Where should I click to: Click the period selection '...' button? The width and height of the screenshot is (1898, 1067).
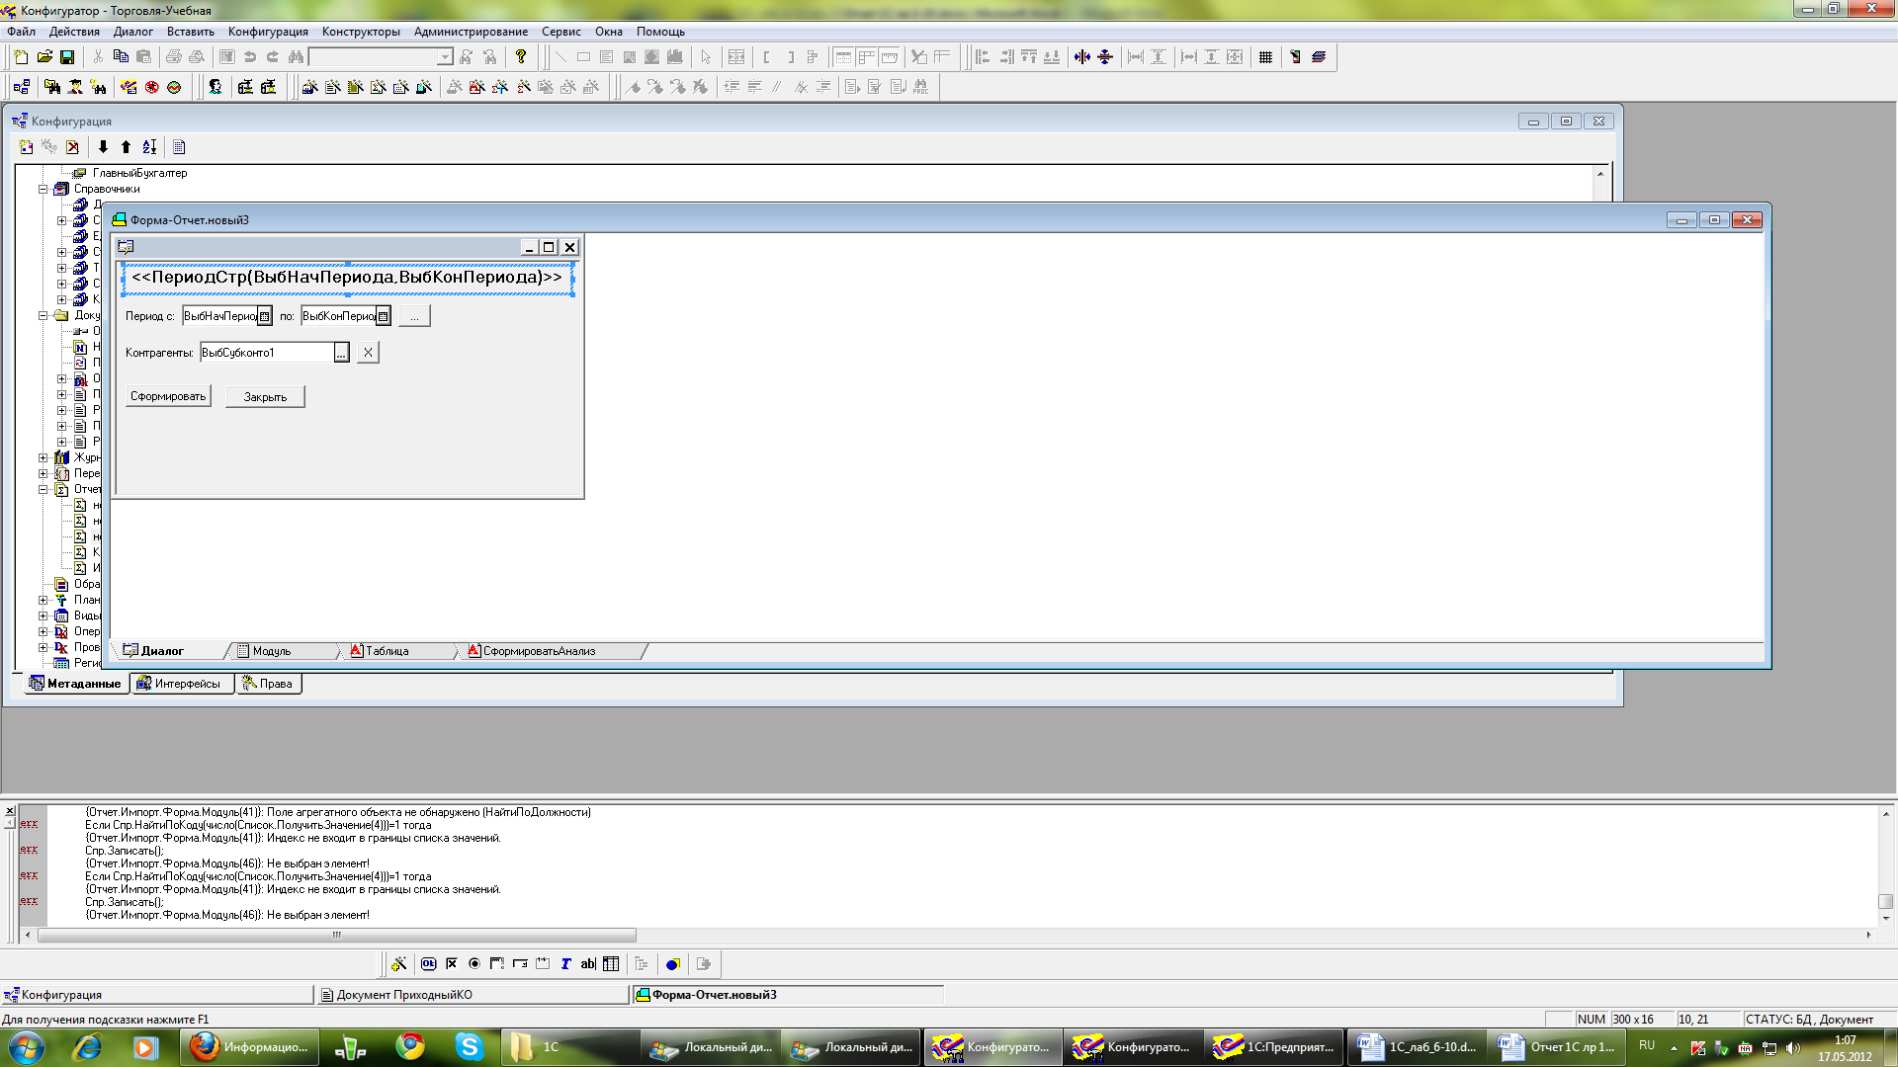coord(414,317)
